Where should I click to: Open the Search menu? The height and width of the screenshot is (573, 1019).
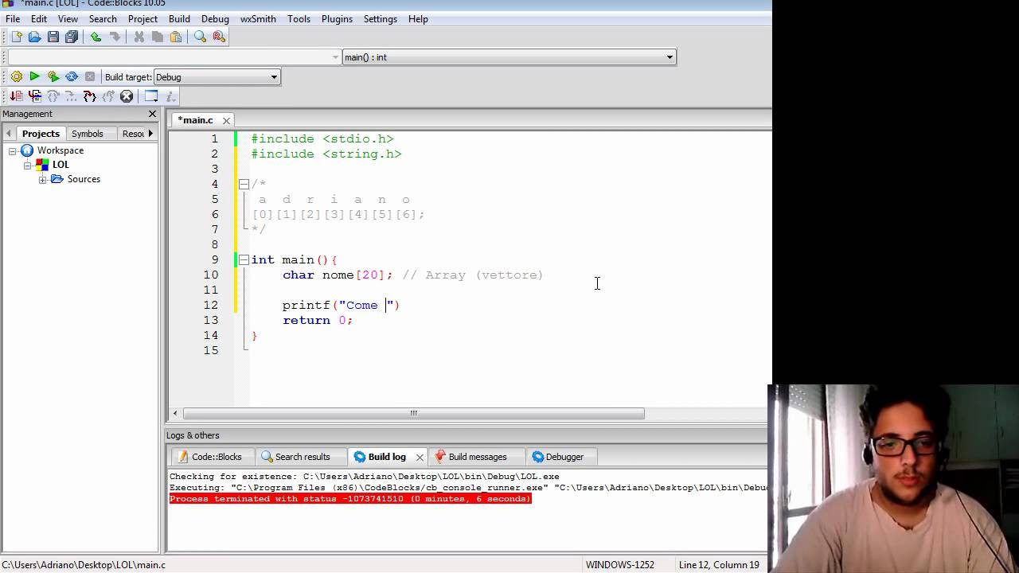tap(103, 19)
